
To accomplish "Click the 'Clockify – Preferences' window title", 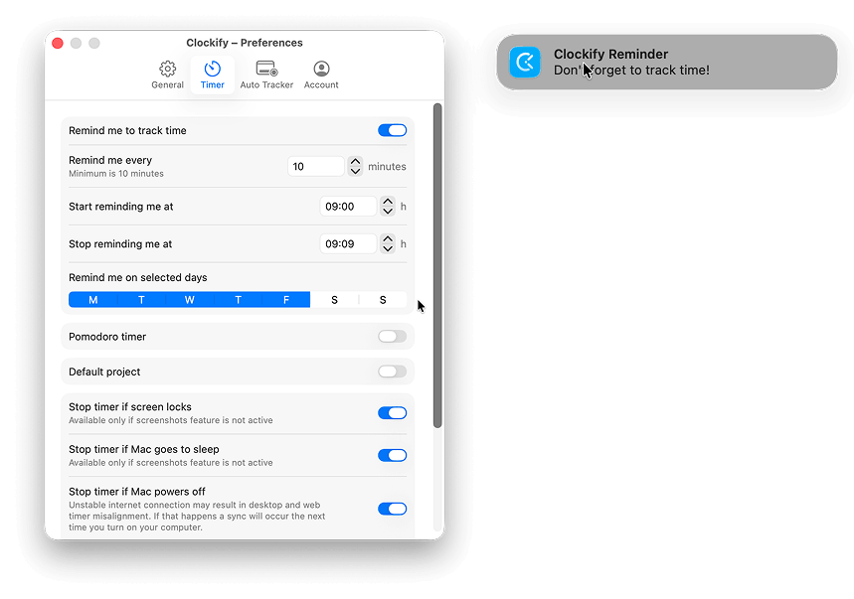I will (x=245, y=43).
